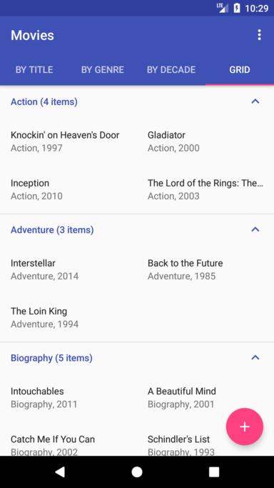Tap the Android back navigation button
Viewport: 274px width, 488px height.
tap(60, 472)
